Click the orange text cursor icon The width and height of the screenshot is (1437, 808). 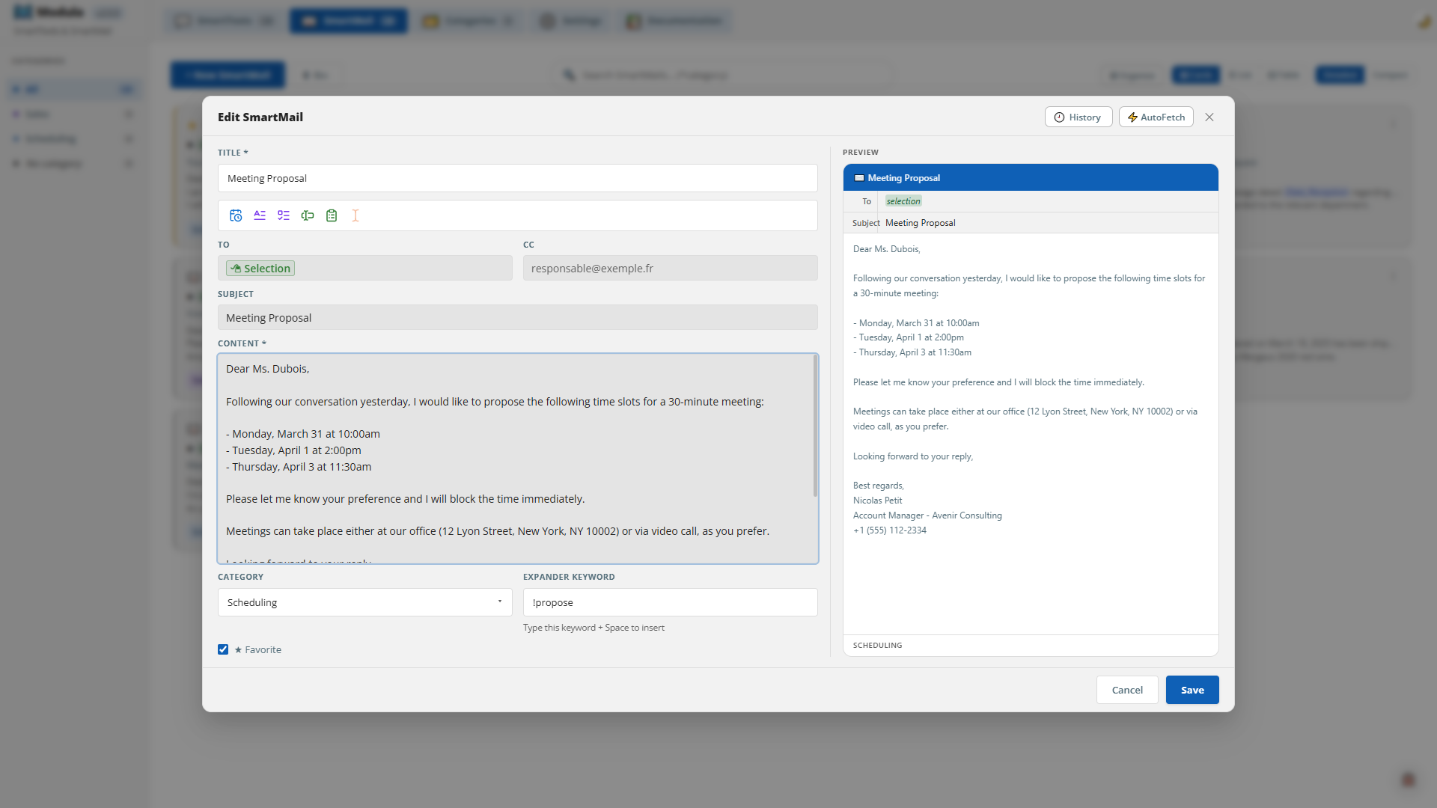356,215
